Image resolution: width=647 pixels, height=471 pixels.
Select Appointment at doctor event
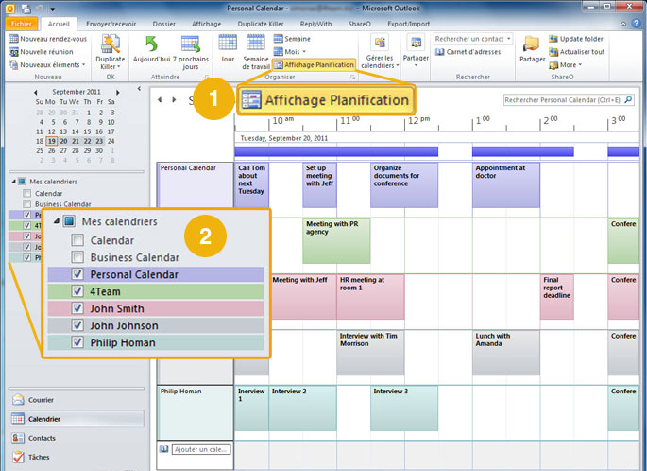click(x=506, y=184)
